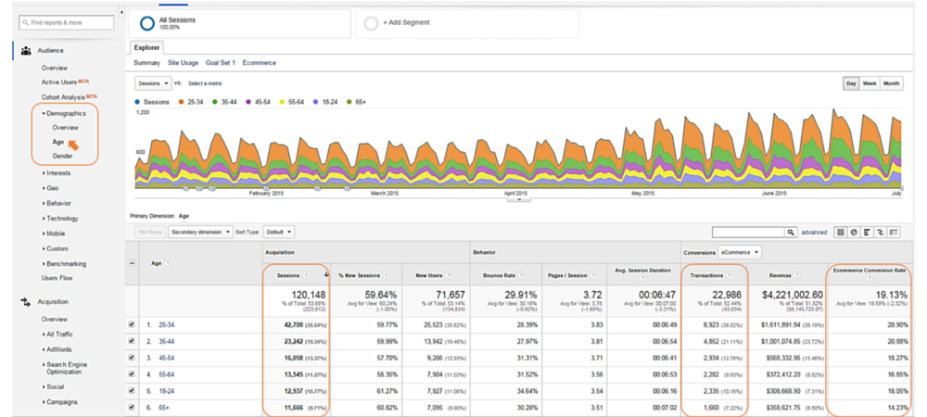This screenshot has height=417, width=927.
Task: Click the orange 25-34 legend dot
Action: pos(182,102)
